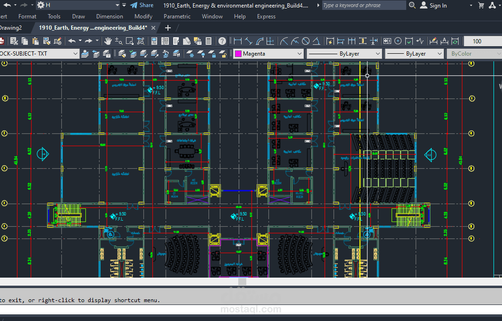Open the Sheet Set Manager icon
The image size is (502, 321).
coord(187,41)
